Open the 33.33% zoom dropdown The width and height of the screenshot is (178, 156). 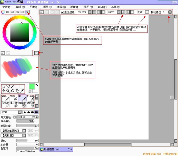click(x=90, y=12)
